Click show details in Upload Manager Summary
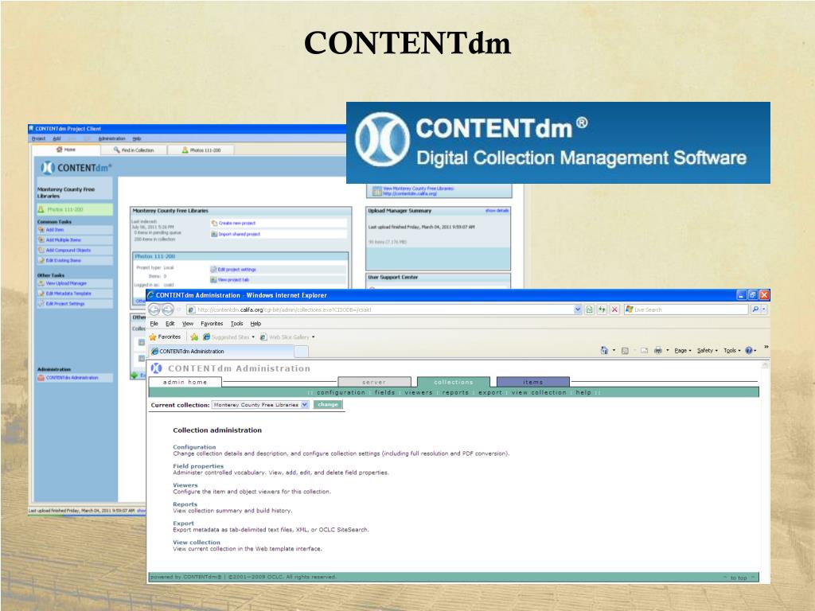 (x=497, y=210)
